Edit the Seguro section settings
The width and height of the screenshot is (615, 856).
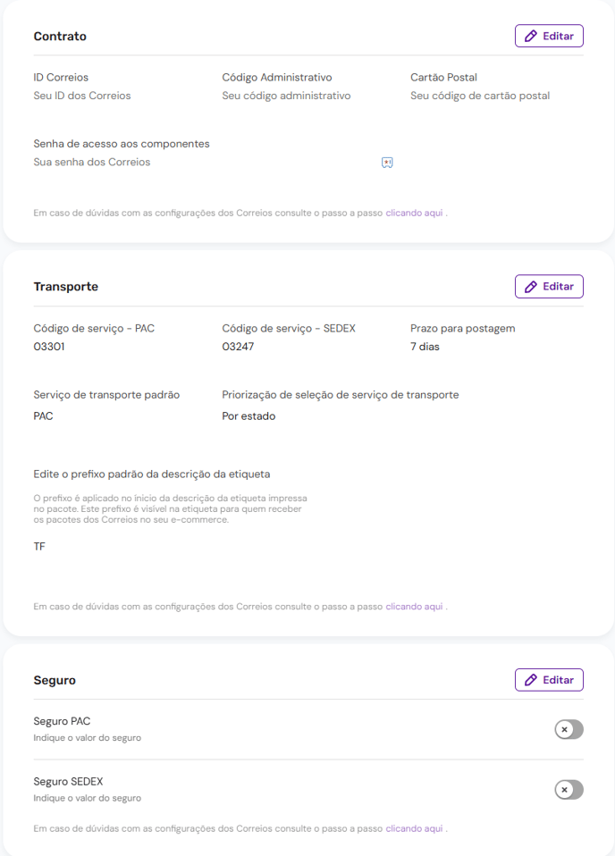(549, 680)
